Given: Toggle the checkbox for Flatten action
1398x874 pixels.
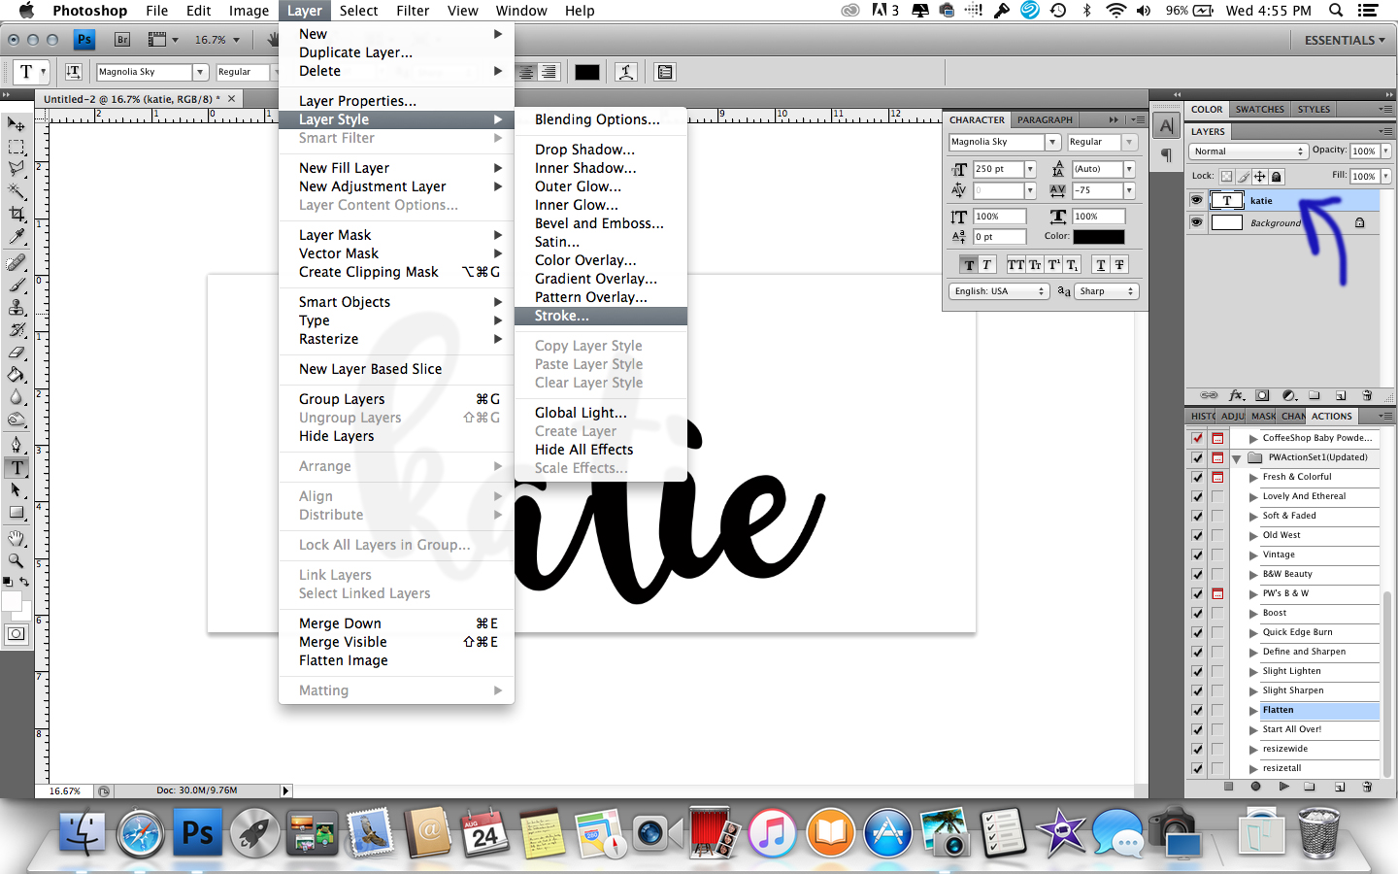Looking at the screenshot, I should 1197,710.
